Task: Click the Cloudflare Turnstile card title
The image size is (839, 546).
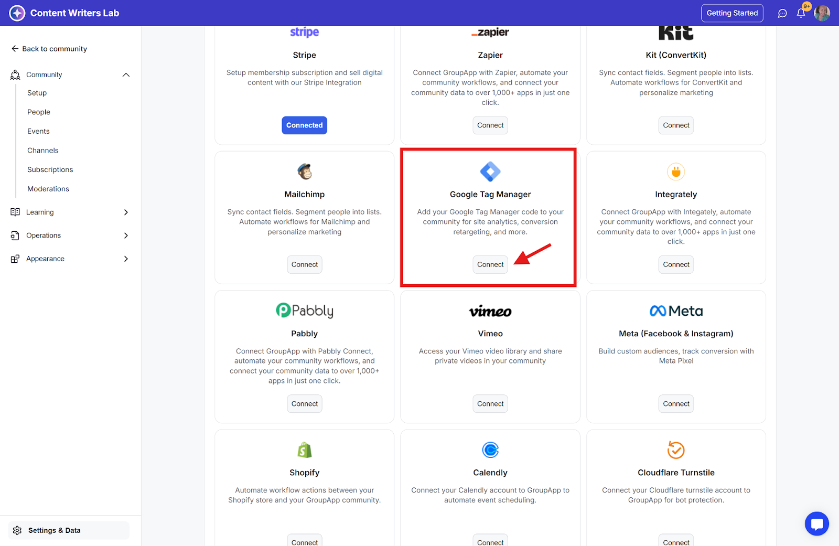Action: tap(676, 473)
